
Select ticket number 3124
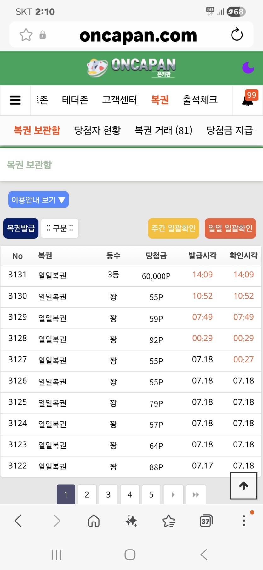point(17,423)
